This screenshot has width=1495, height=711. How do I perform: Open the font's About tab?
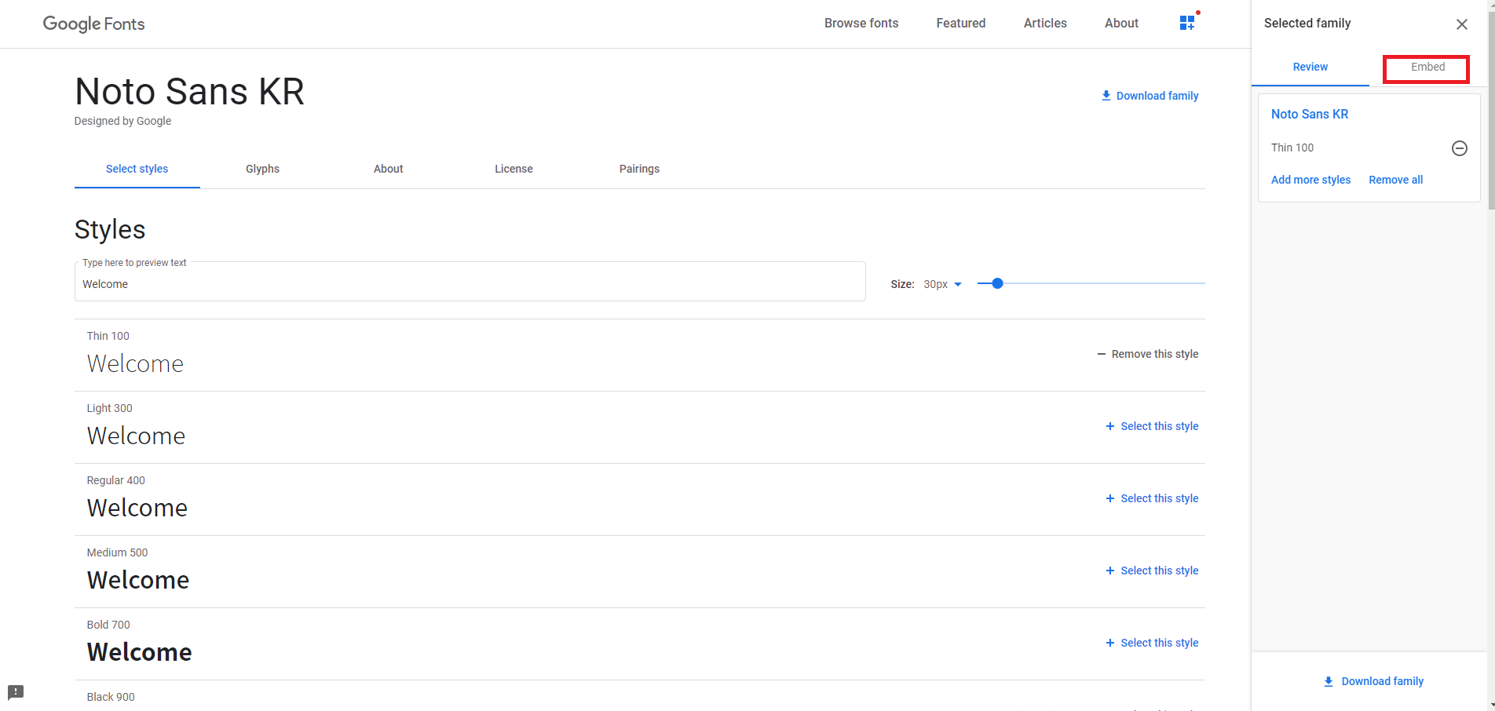point(388,169)
